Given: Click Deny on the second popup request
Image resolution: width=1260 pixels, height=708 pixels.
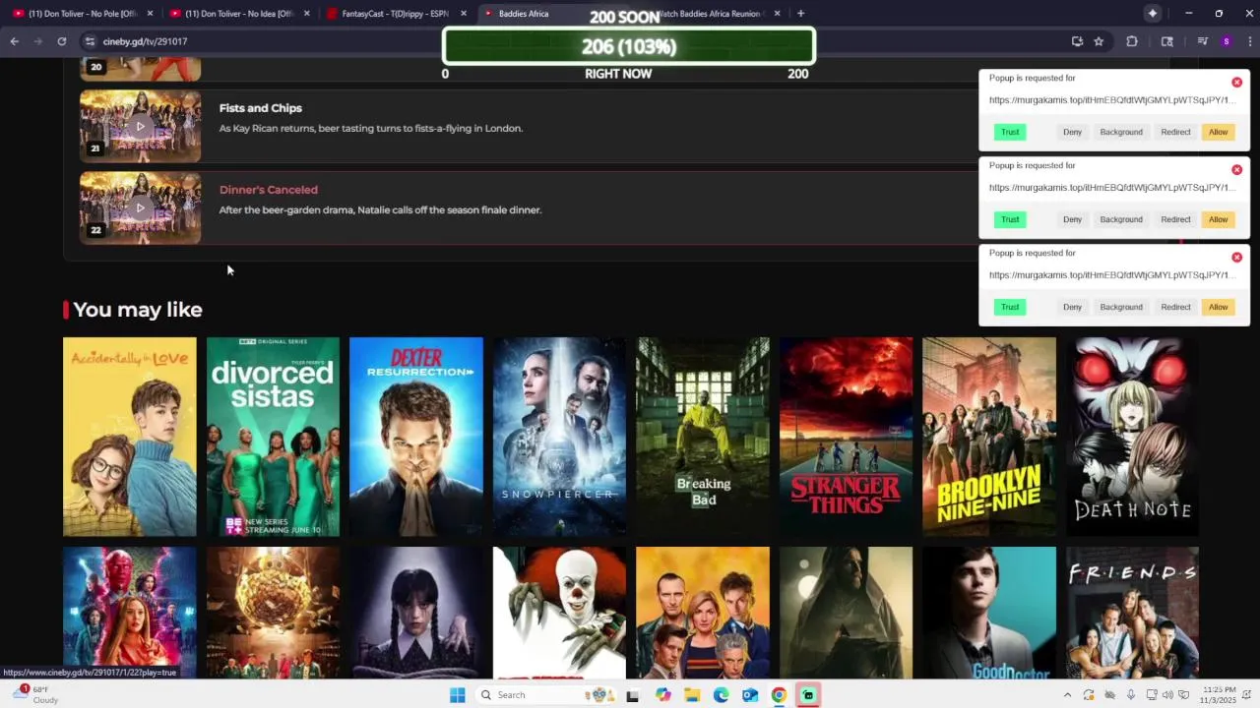Looking at the screenshot, I should click(x=1073, y=219).
